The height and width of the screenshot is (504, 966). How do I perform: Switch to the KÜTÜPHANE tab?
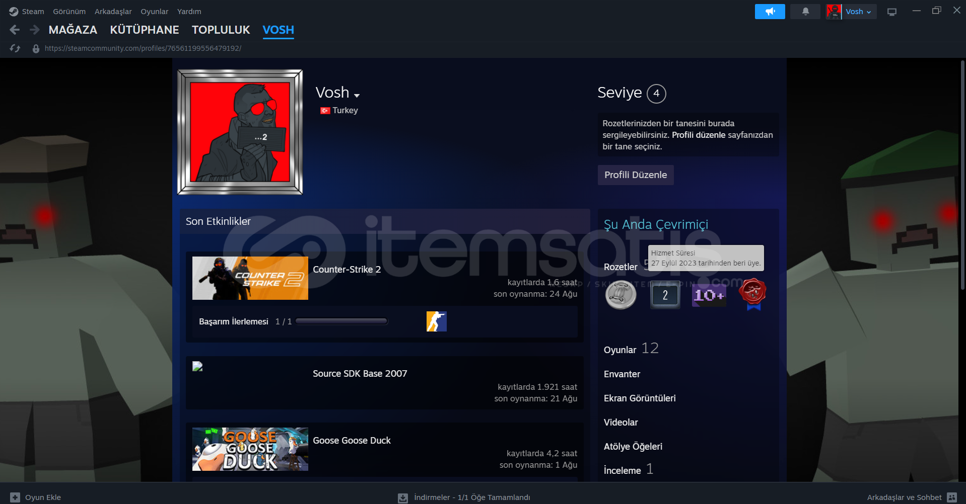(145, 30)
